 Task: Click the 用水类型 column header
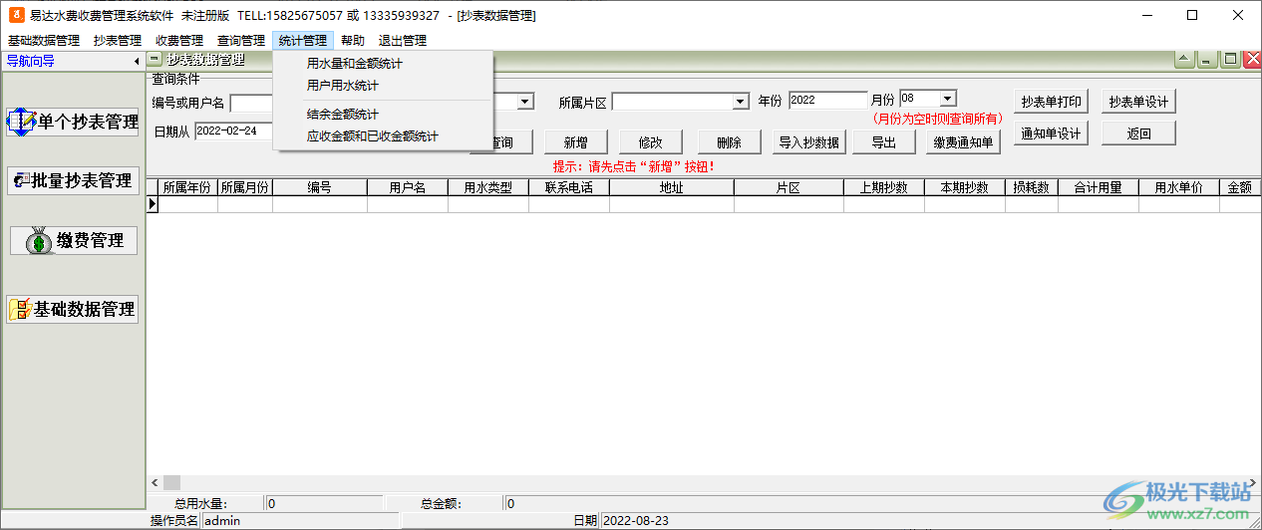tap(488, 187)
